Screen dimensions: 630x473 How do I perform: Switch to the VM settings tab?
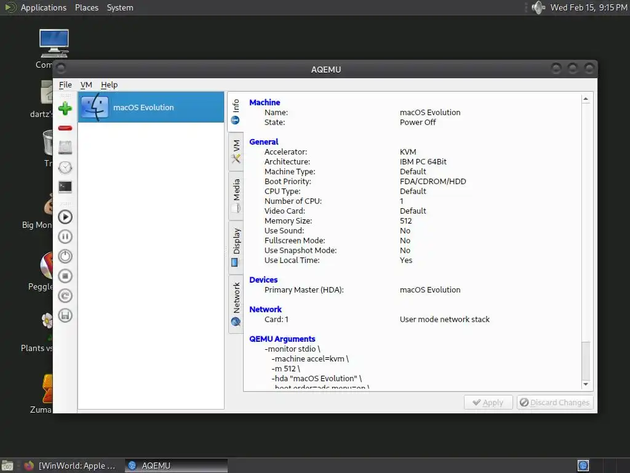coord(236,152)
